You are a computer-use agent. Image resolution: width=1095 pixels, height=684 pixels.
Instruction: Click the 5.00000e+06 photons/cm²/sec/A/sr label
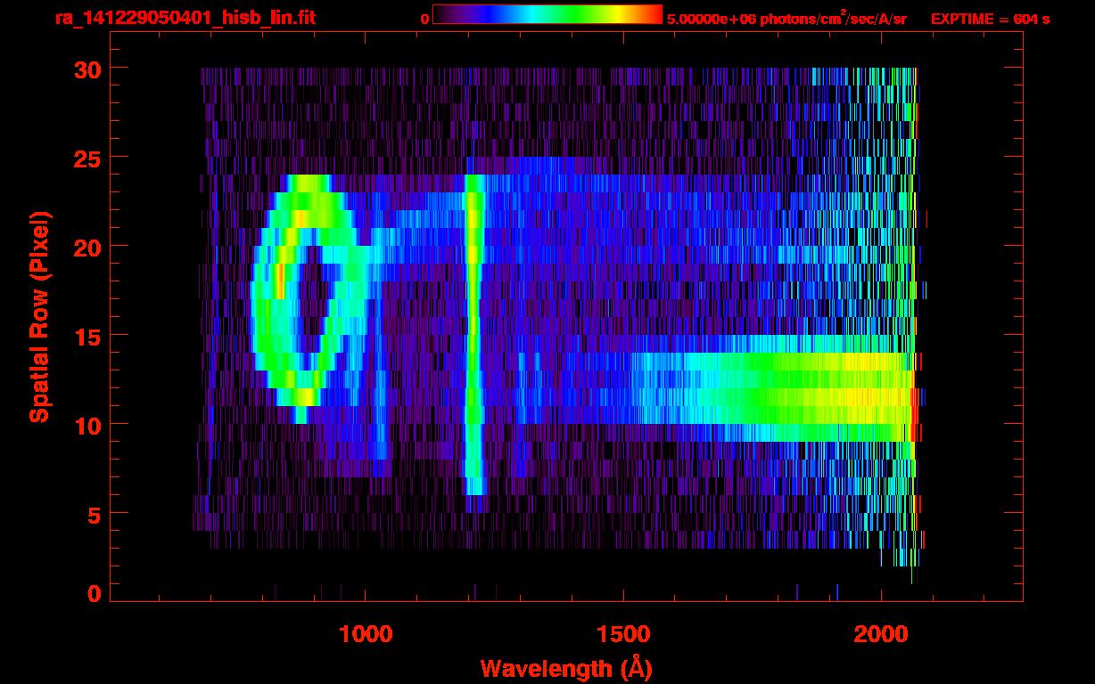786,18
